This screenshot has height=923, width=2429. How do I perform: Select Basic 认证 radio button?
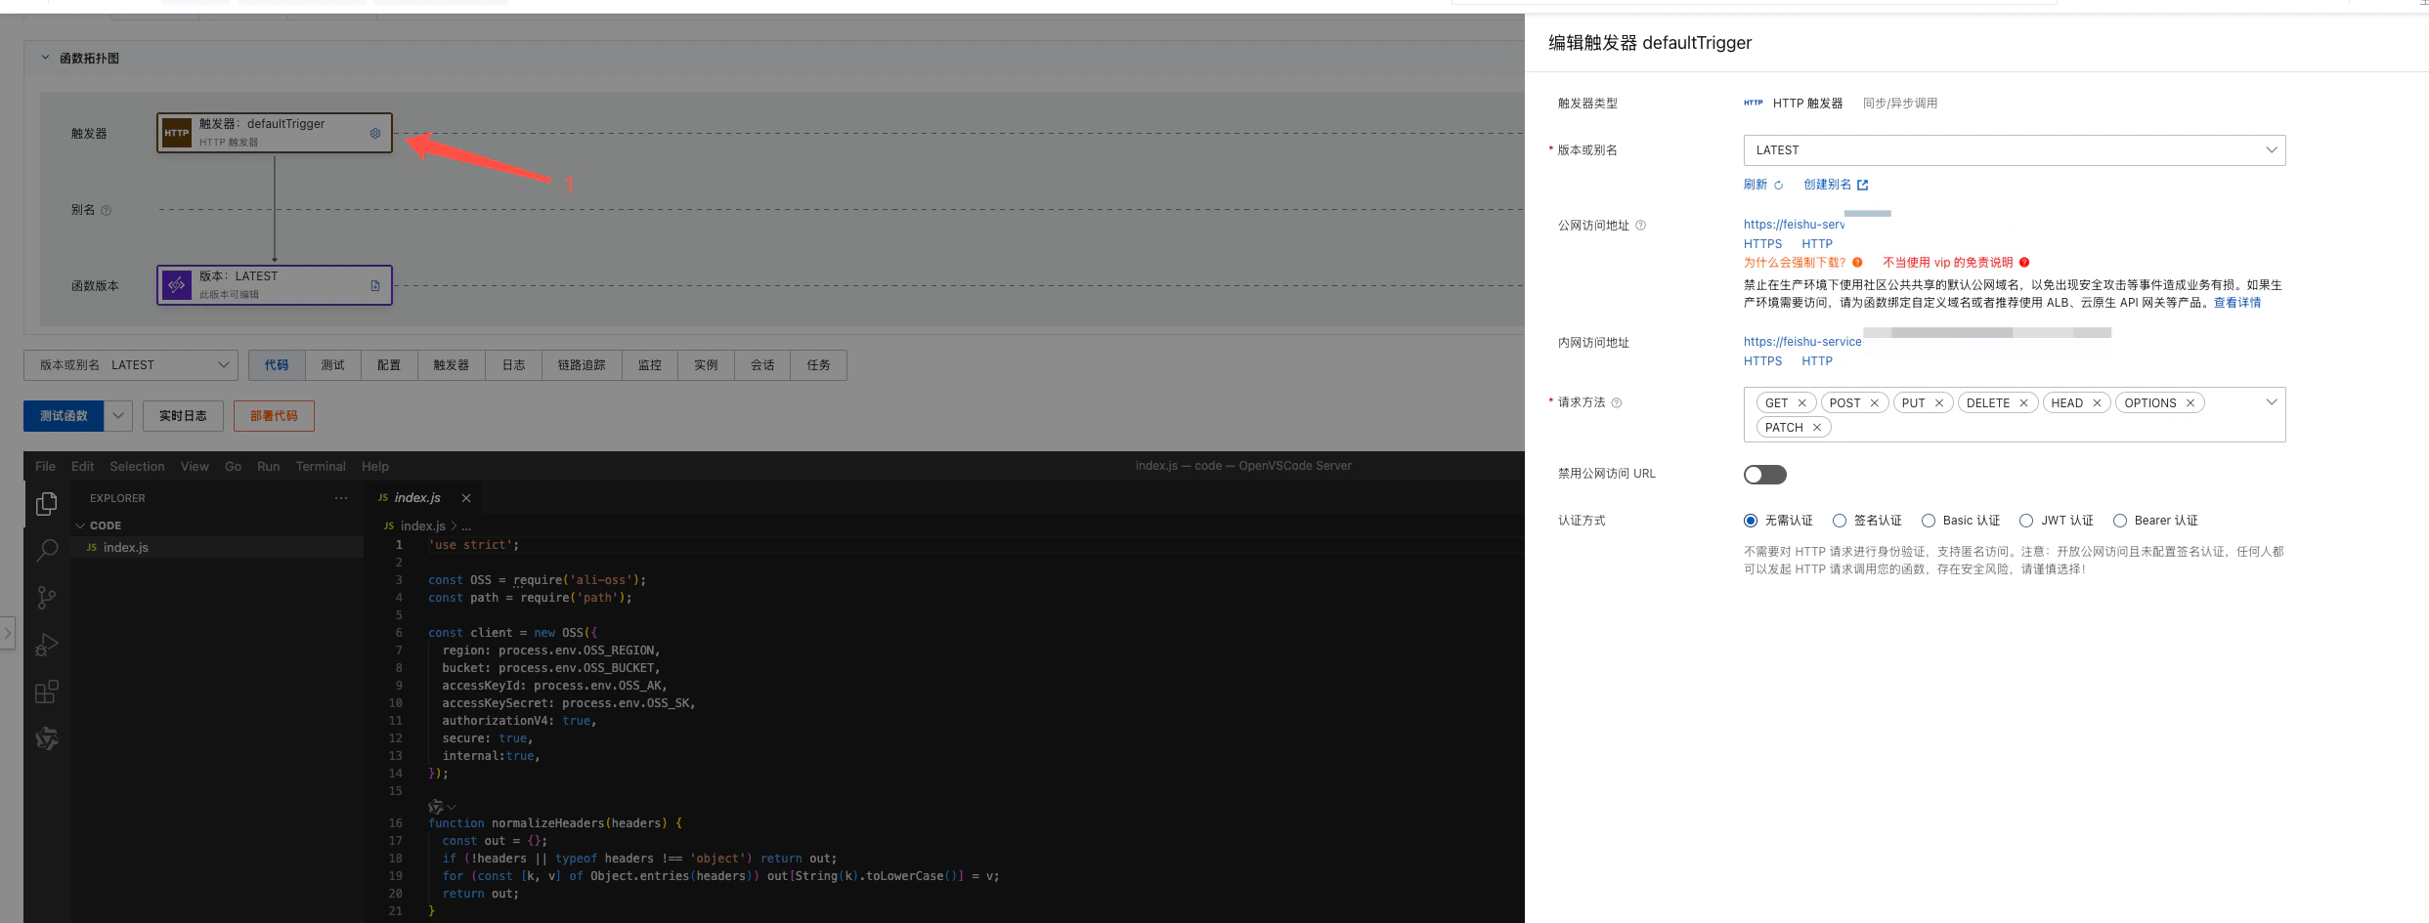click(1929, 521)
